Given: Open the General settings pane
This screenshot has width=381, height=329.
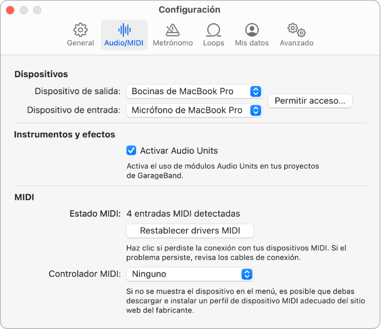Looking at the screenshot, I should (x=80, y=34).
